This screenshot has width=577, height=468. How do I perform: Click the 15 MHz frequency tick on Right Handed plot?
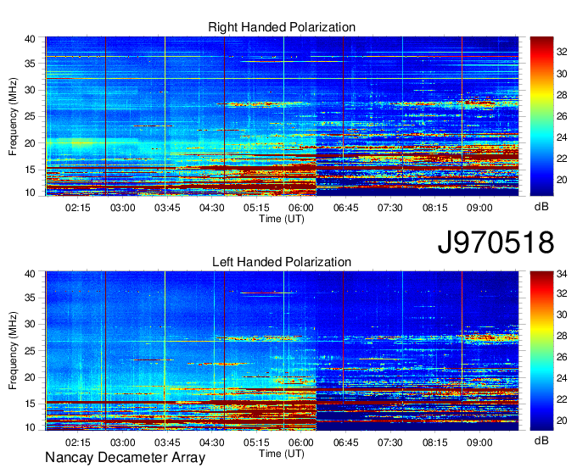tap(31, 170)
